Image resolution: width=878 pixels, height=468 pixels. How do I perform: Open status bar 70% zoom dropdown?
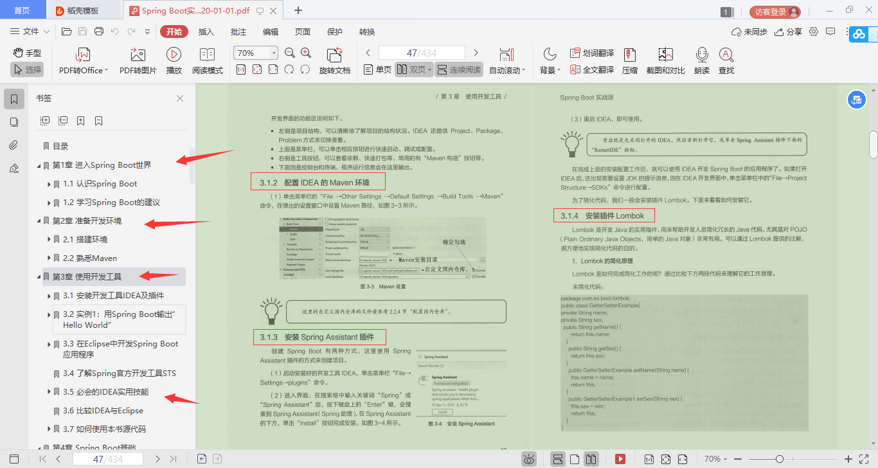(726, 459)
